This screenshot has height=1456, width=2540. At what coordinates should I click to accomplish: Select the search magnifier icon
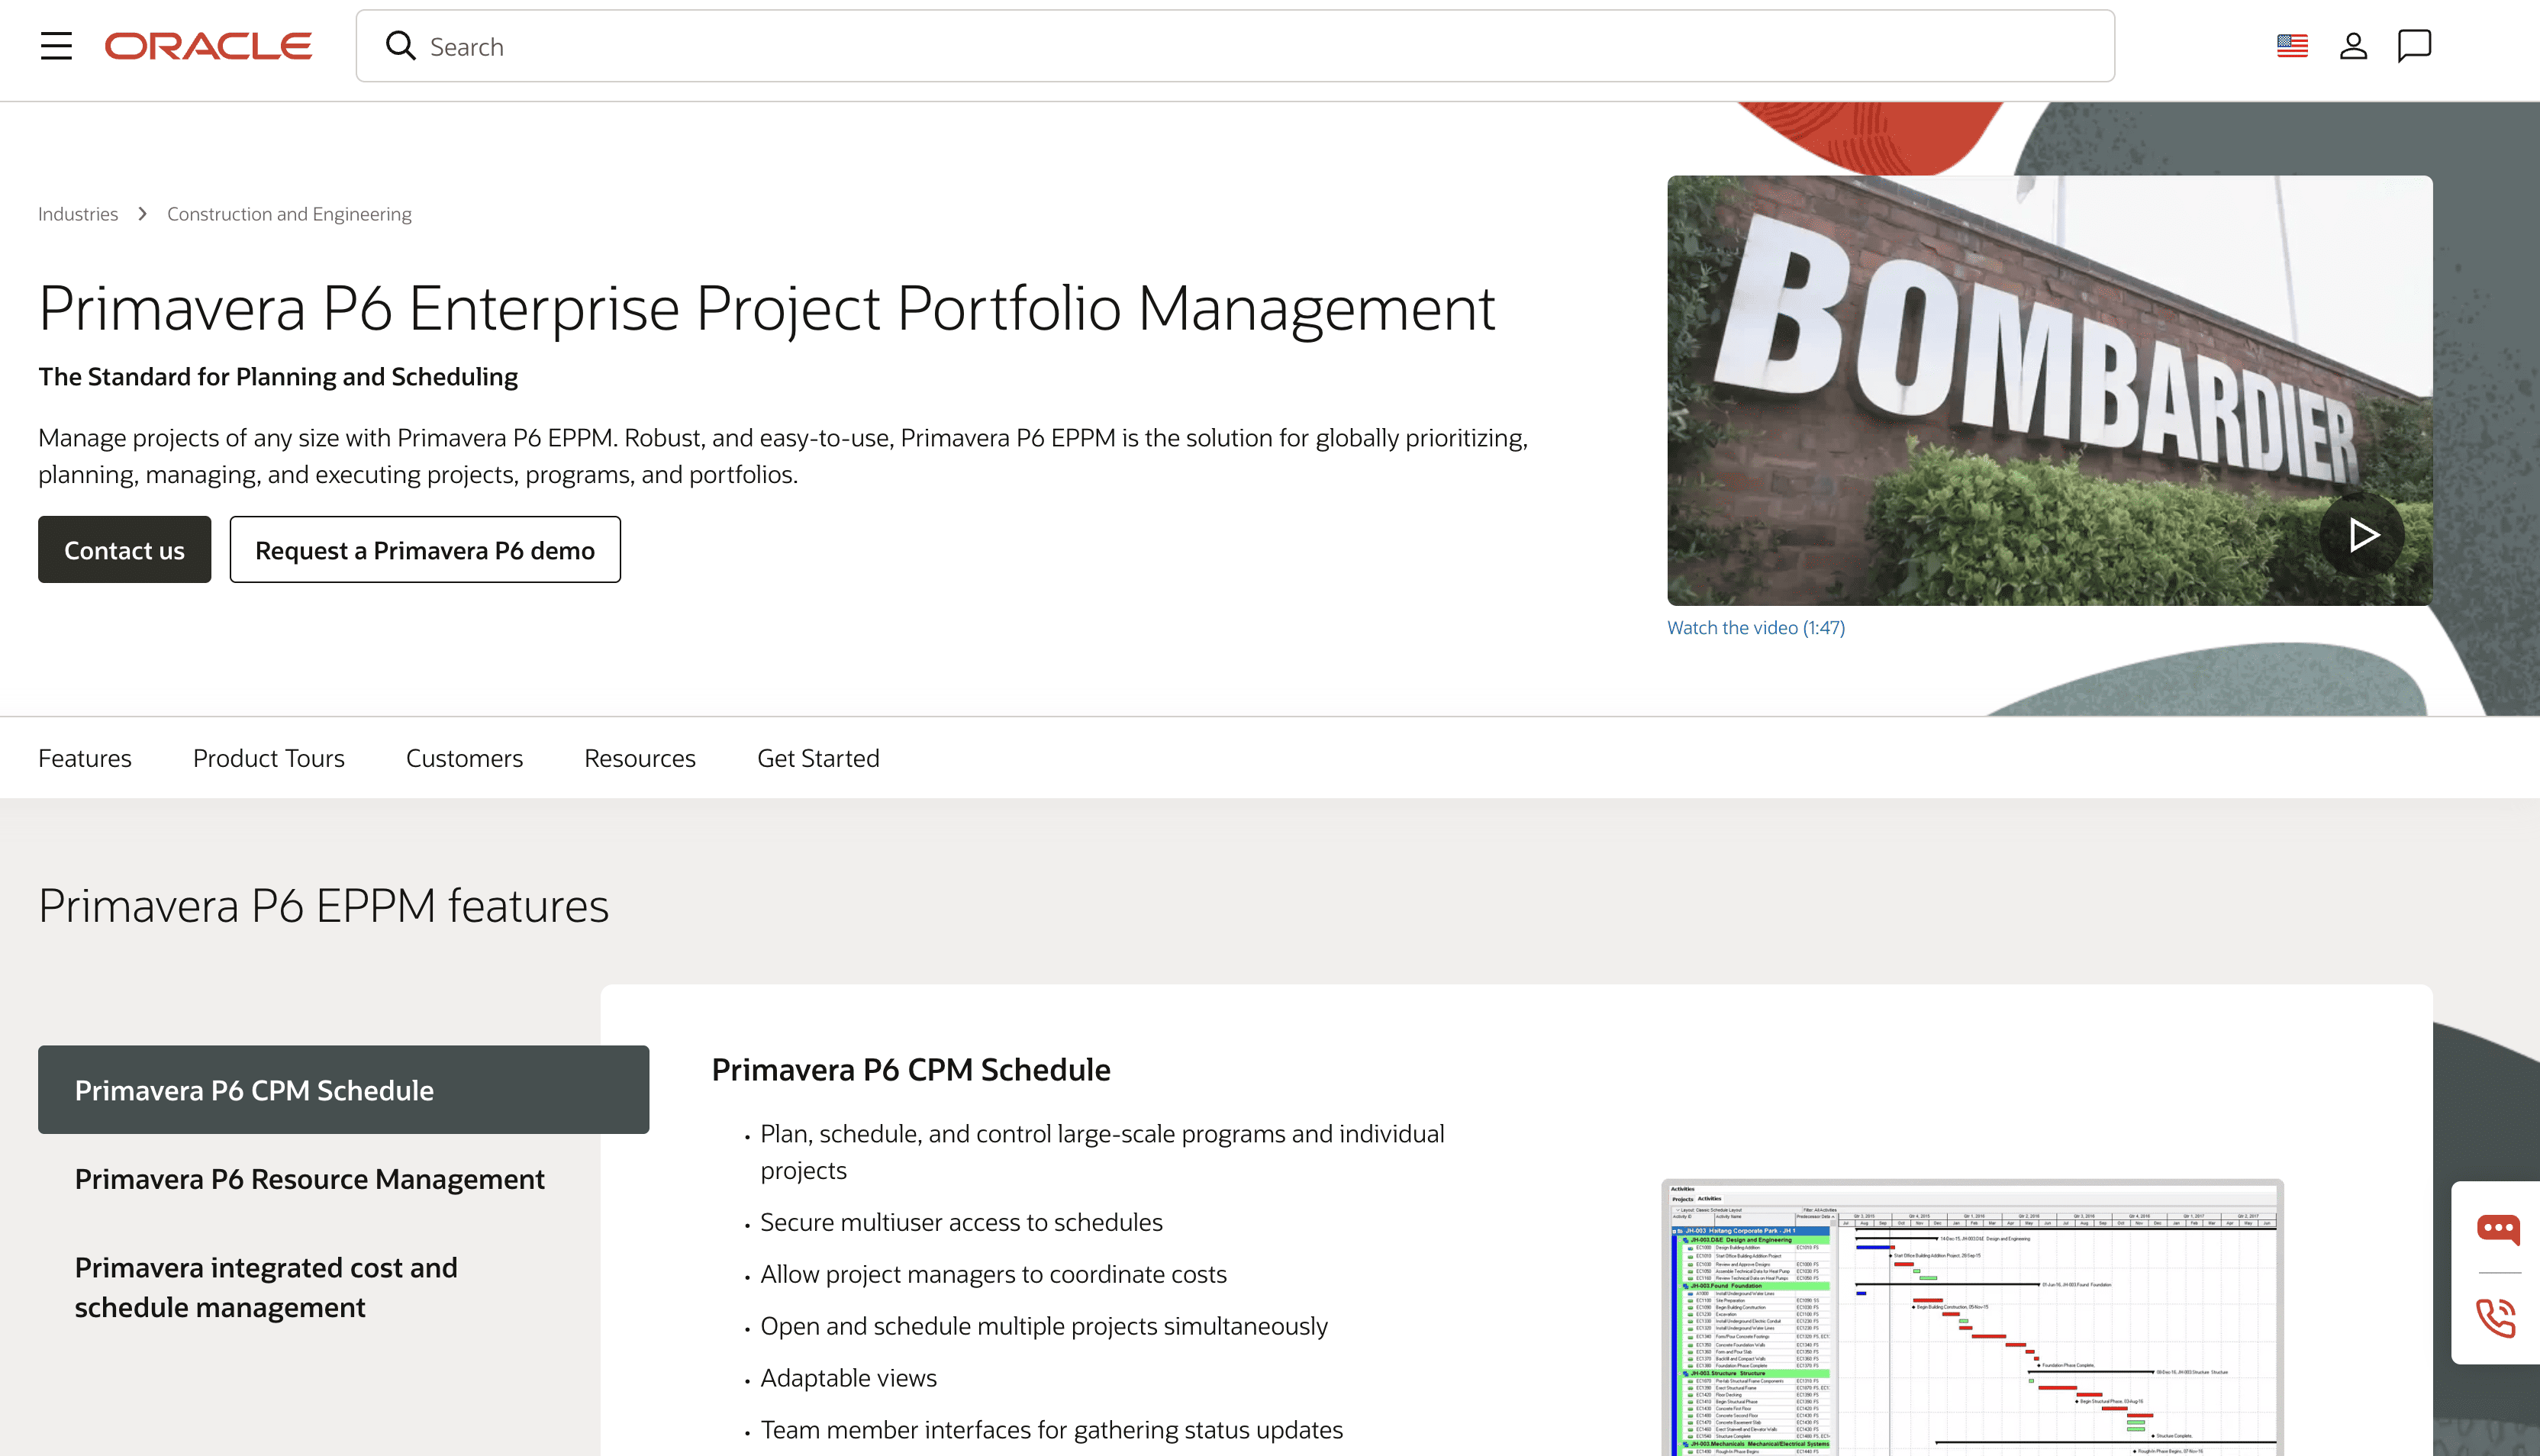400,45
